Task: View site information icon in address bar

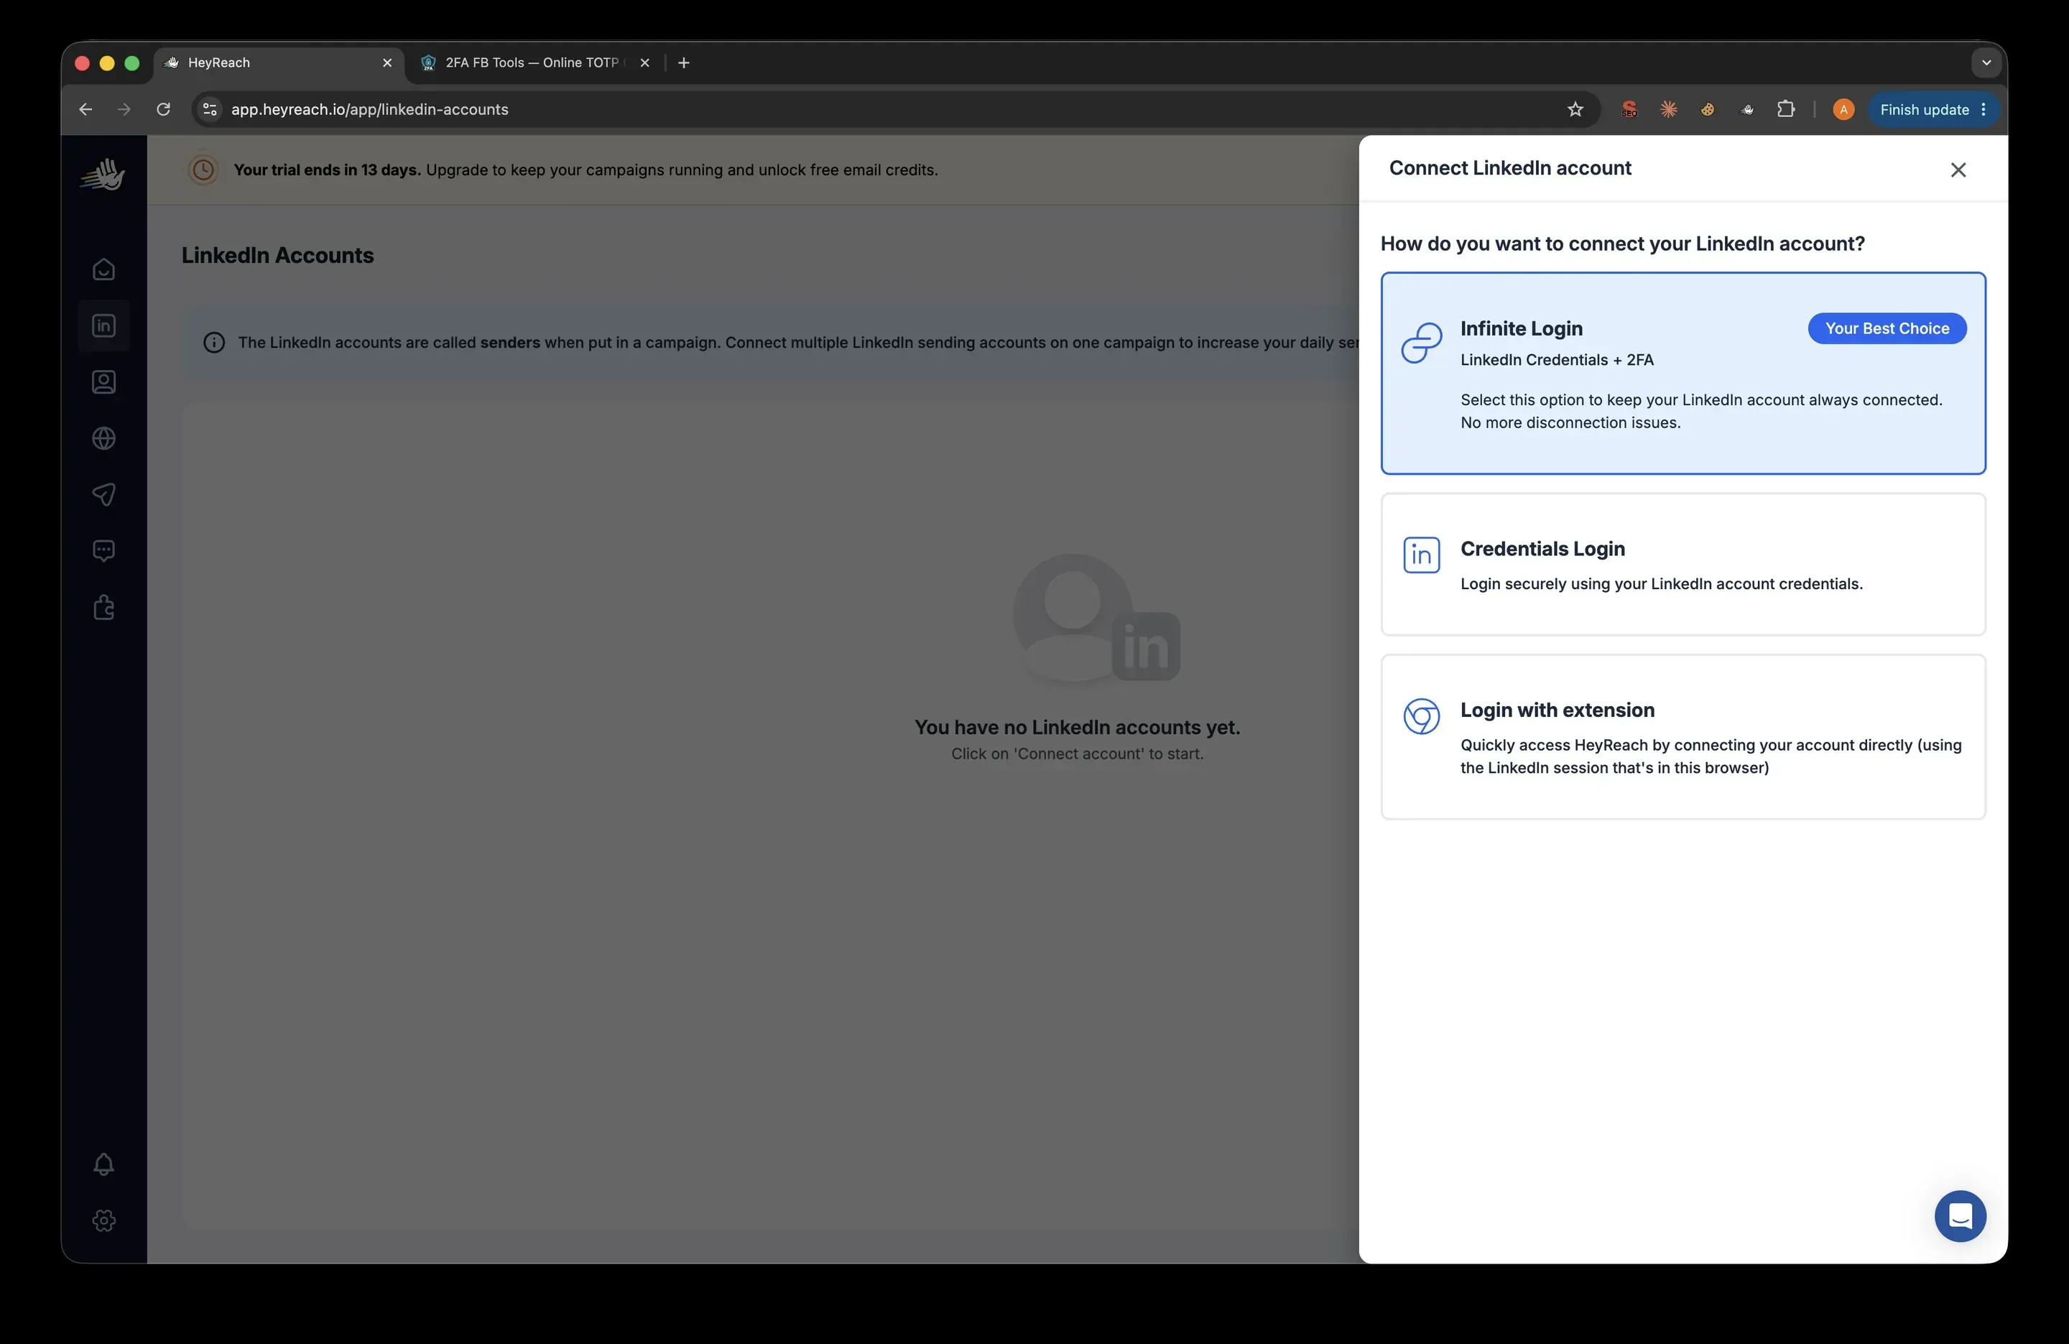Action: 210,109
